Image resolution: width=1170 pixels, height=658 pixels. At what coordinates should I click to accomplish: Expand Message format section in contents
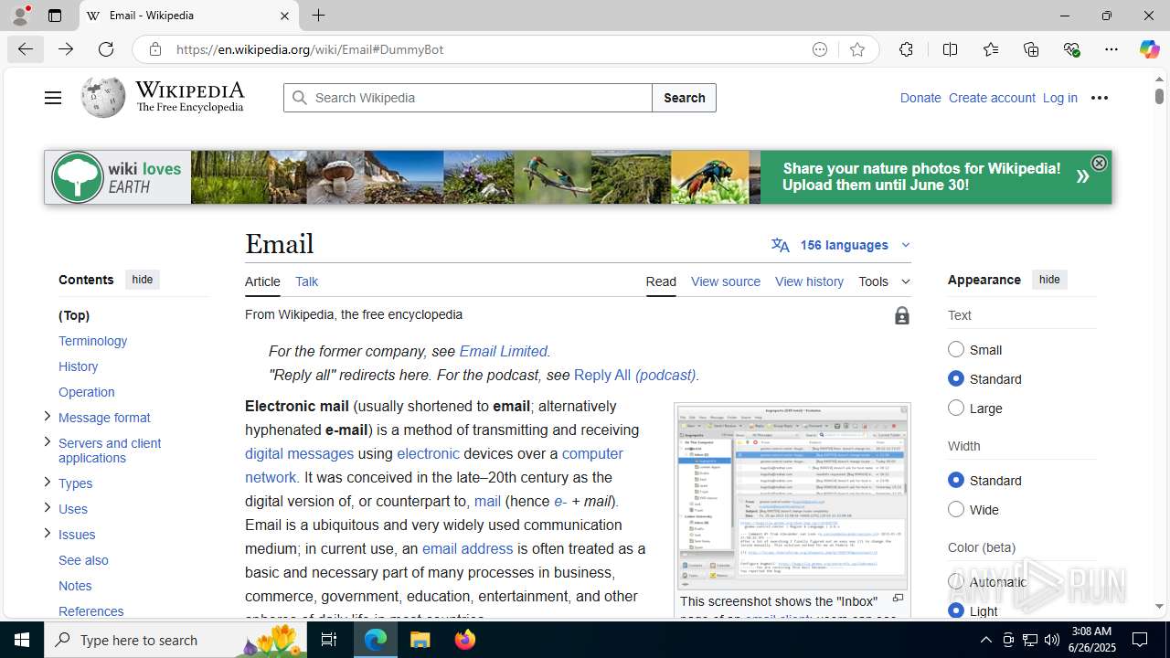click(47, 417)
